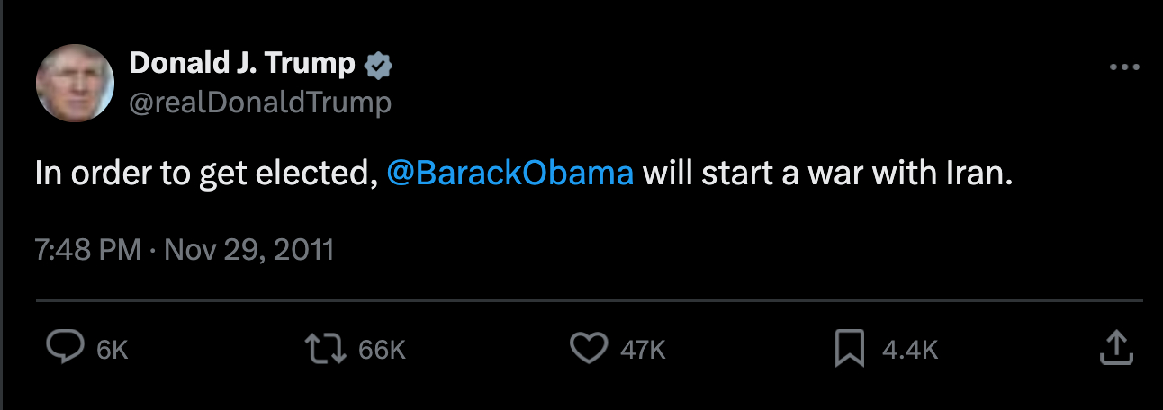Like the tweet with the heart icon
Image resolution: width=1163 pixels, height=410 pixels.
(x=591, y=349)
